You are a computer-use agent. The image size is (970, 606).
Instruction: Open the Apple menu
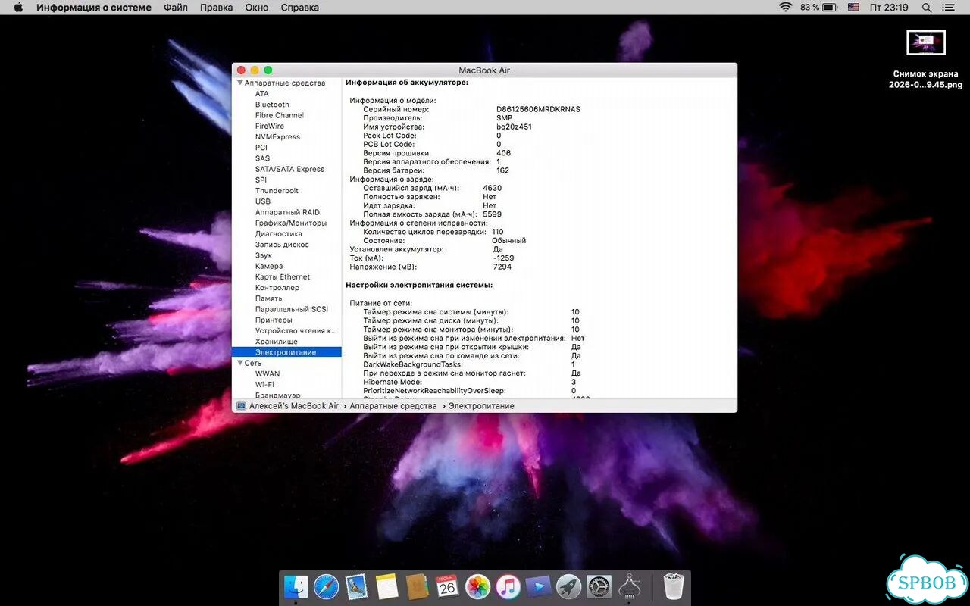click(18, 8)
